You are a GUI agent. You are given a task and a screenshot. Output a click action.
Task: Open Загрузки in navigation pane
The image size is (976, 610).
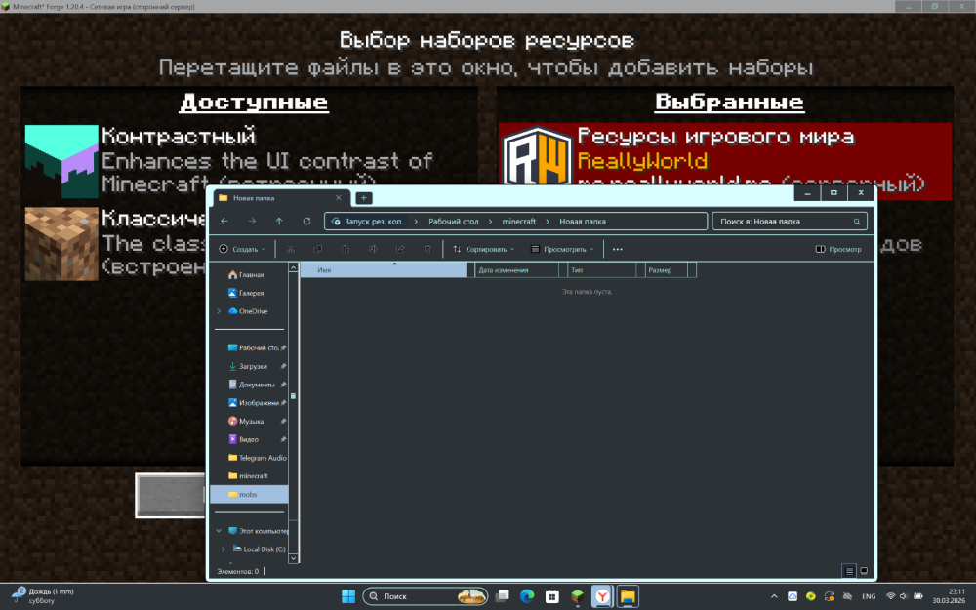click(249, 366)
